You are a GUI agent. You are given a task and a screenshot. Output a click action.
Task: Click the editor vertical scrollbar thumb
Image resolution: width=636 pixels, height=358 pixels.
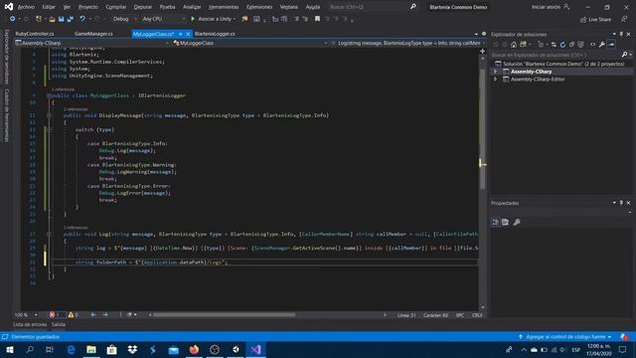point(482,128)
